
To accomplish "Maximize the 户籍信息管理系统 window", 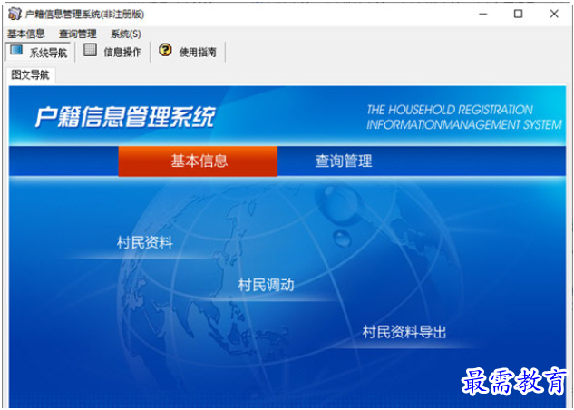I will coord(518,14).
